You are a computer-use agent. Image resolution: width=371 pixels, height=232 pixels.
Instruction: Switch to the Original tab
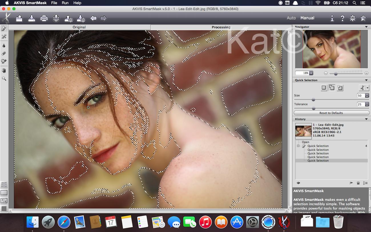pyautogui.click(x=79, y=27)
